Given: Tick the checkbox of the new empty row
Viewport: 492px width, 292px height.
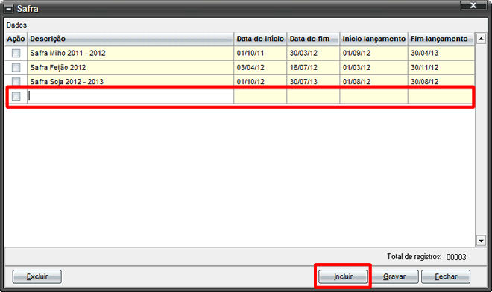Looking at the screenshot, I should 16,96.
